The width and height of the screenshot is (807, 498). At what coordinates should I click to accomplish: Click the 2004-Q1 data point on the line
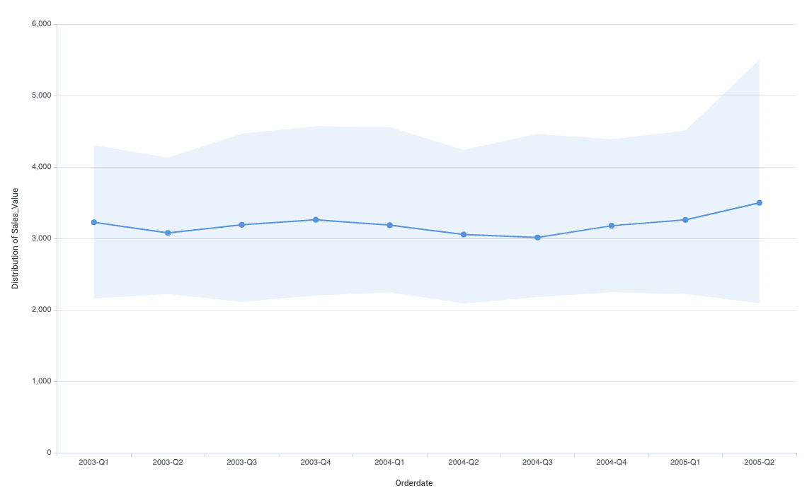(389, 225)
